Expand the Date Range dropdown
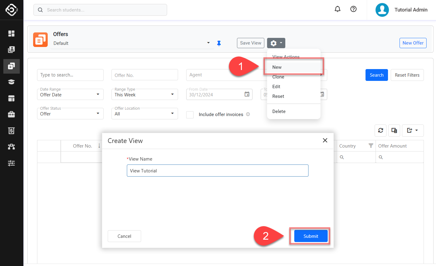 tap(70, 95)
